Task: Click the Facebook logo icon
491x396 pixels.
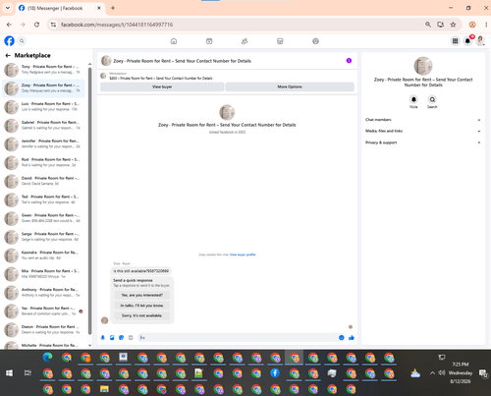Action: click(9, 41)
